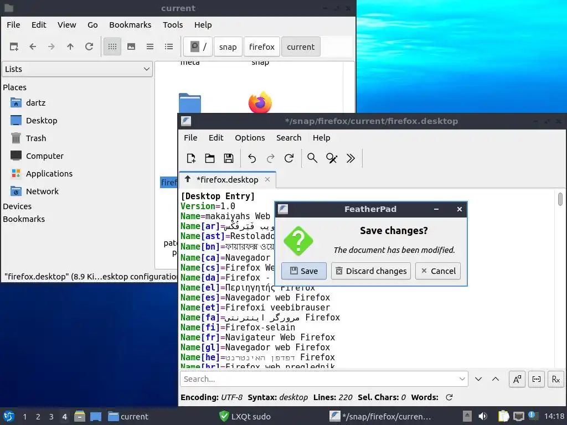567x425 pixels.
Task: Expand the Bookmarks section in sidebar
Action: (x=24, y=219)
